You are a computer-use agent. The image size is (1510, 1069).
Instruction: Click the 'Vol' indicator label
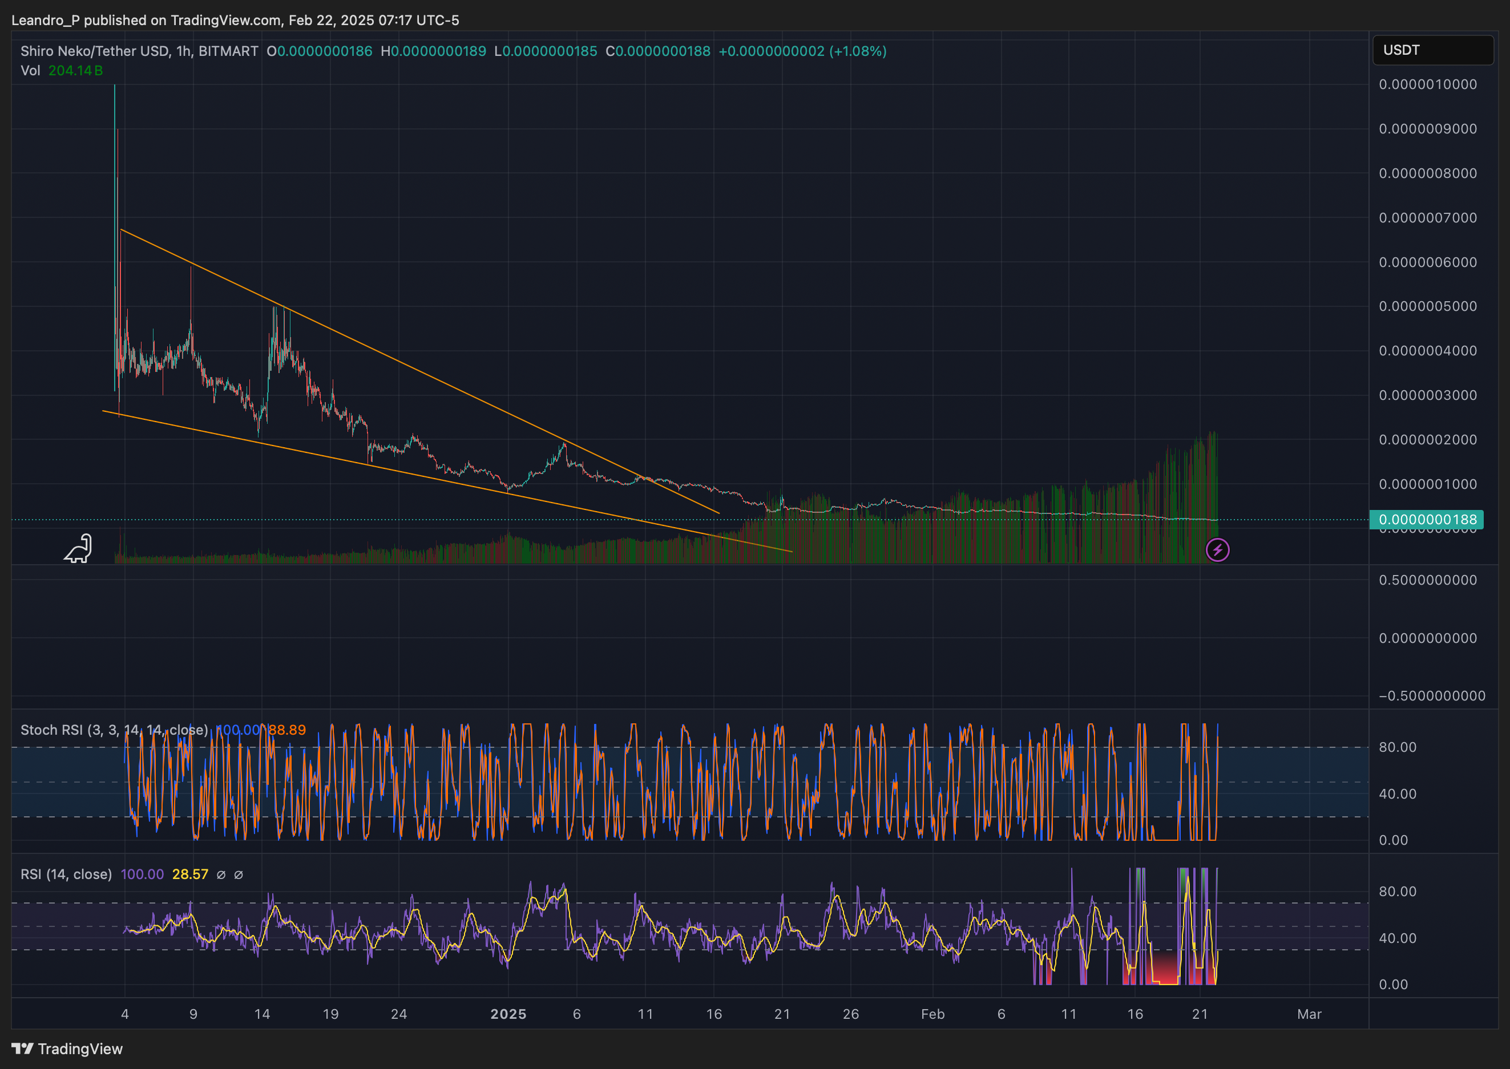click(30, 70)
